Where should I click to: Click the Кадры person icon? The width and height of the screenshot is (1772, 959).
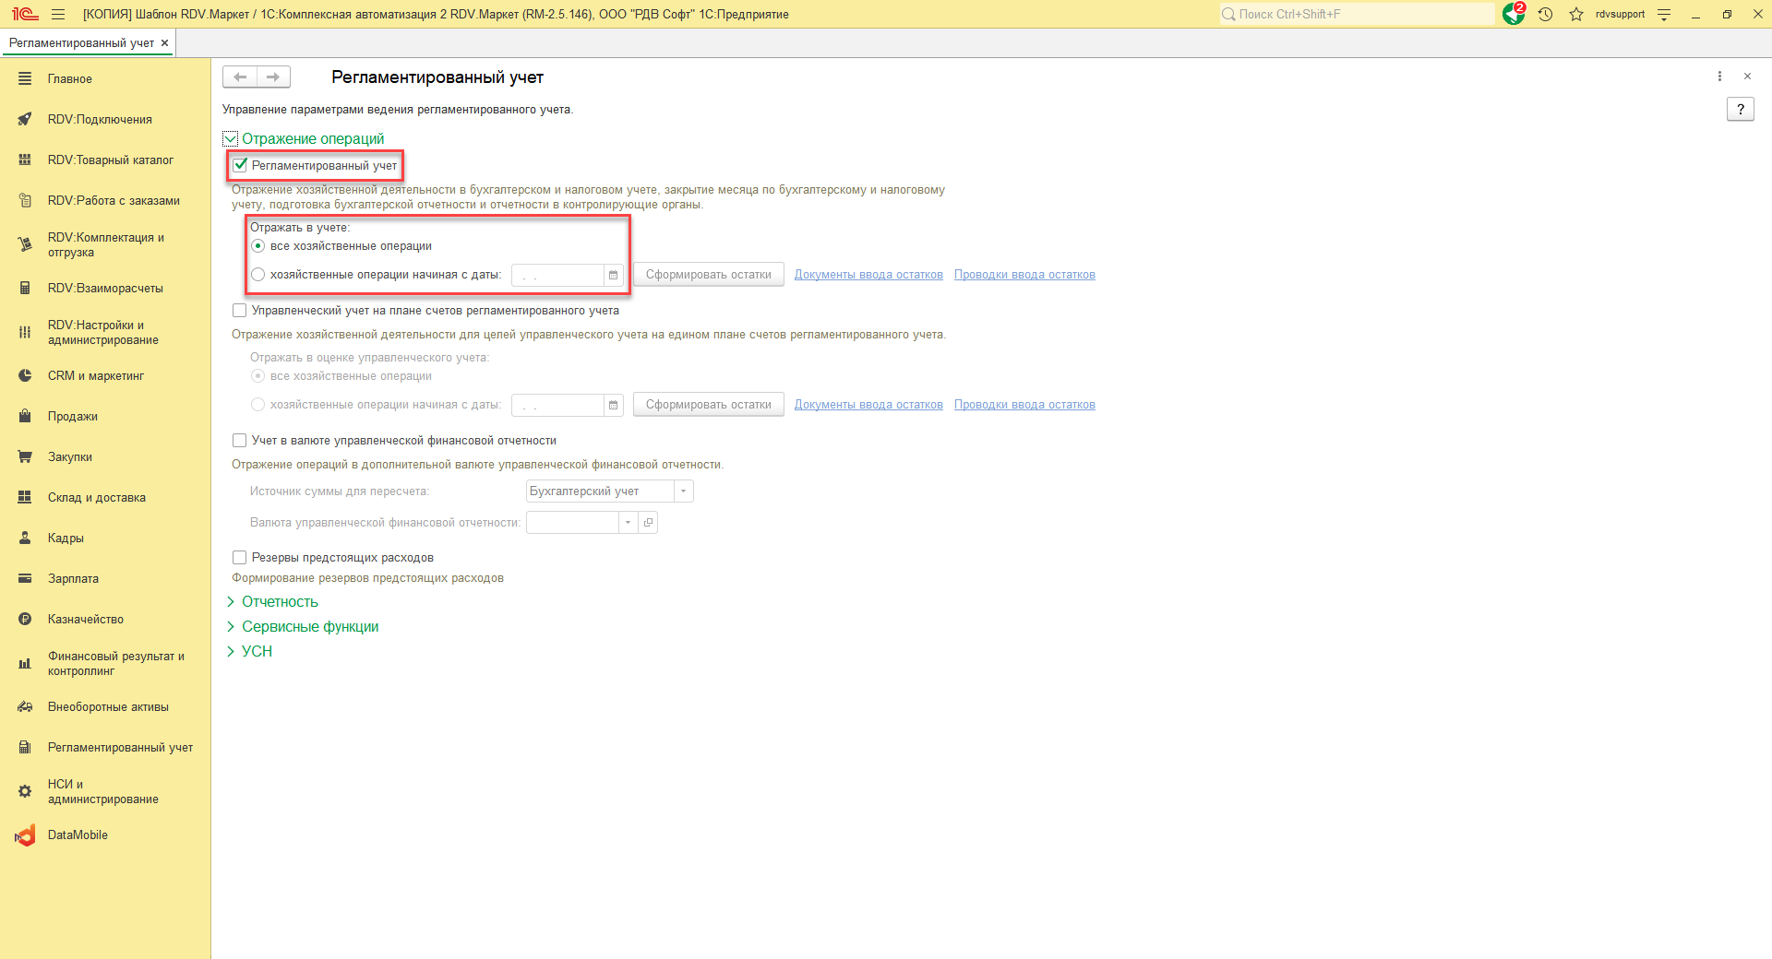point(25,539)
